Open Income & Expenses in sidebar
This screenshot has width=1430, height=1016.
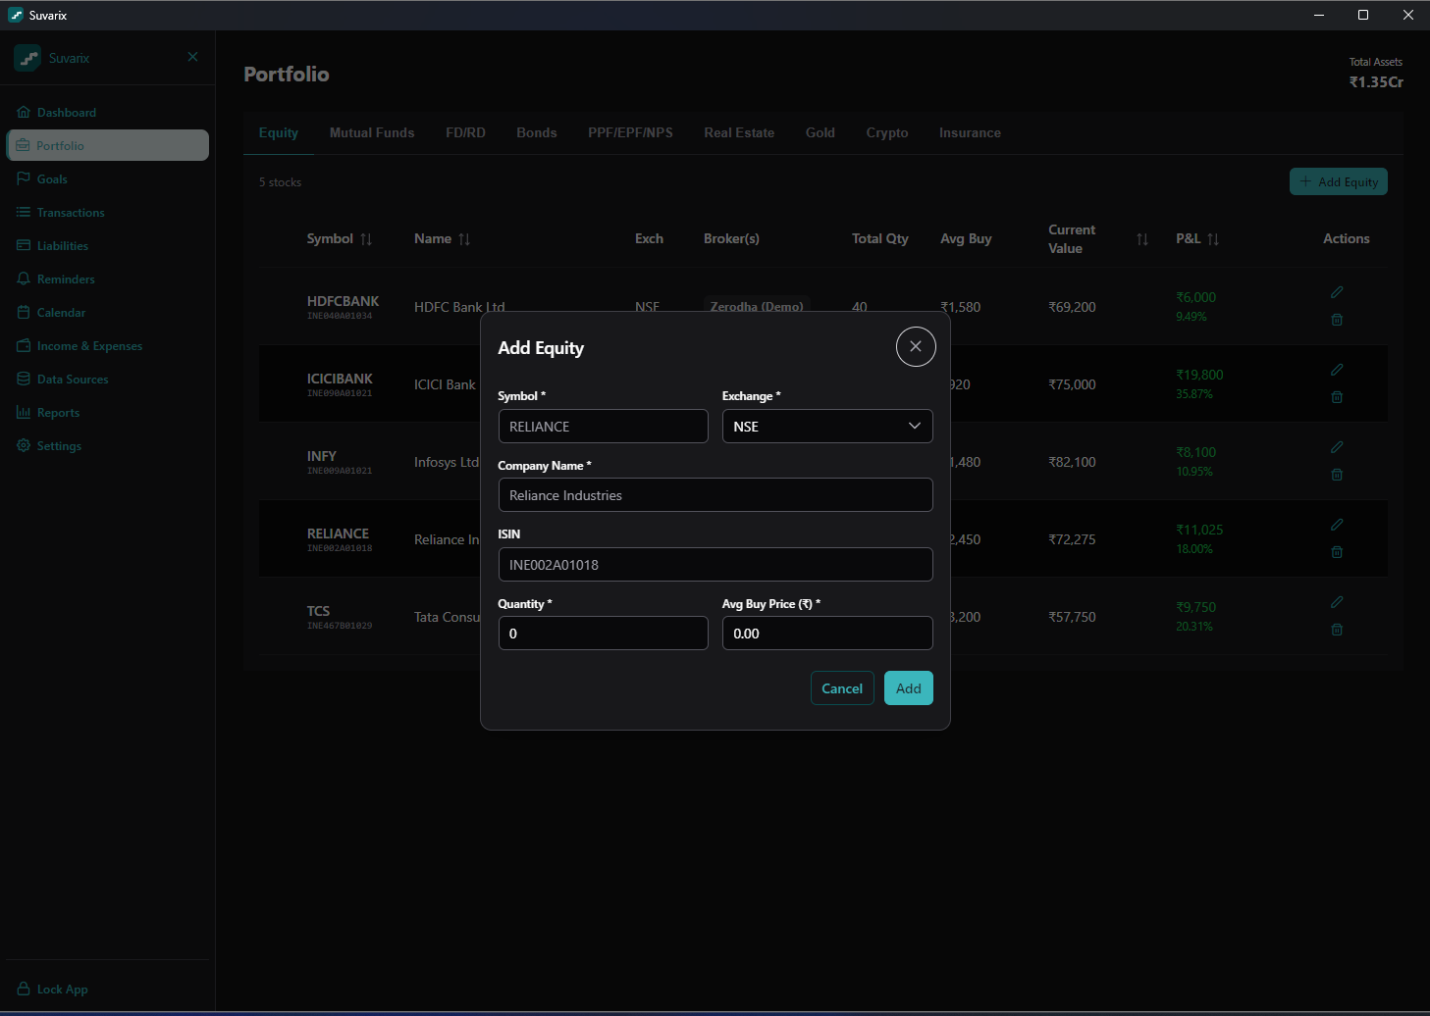[107, 346]
